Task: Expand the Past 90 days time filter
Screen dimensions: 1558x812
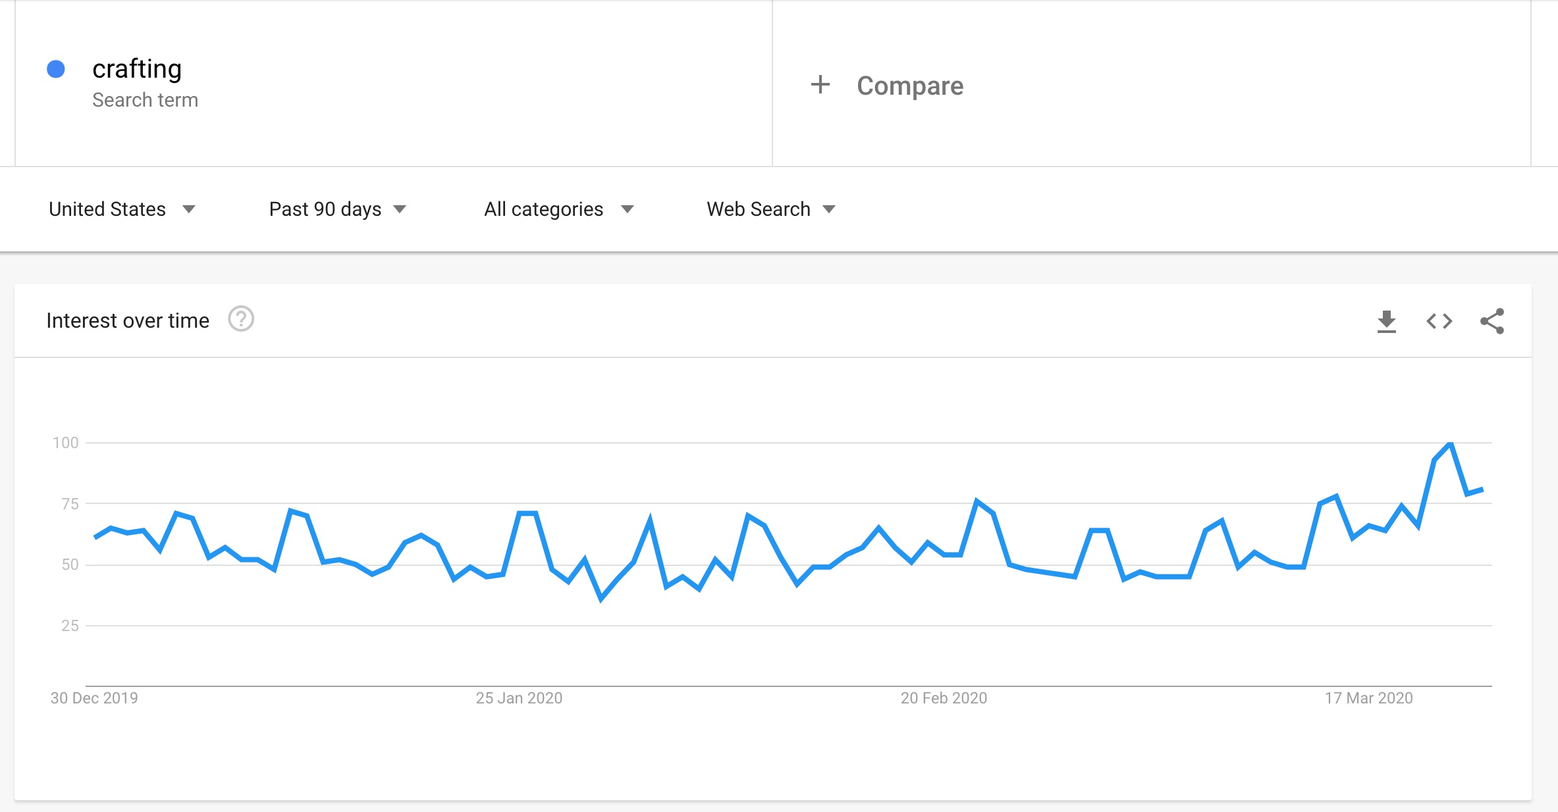Action: point(337,209)
